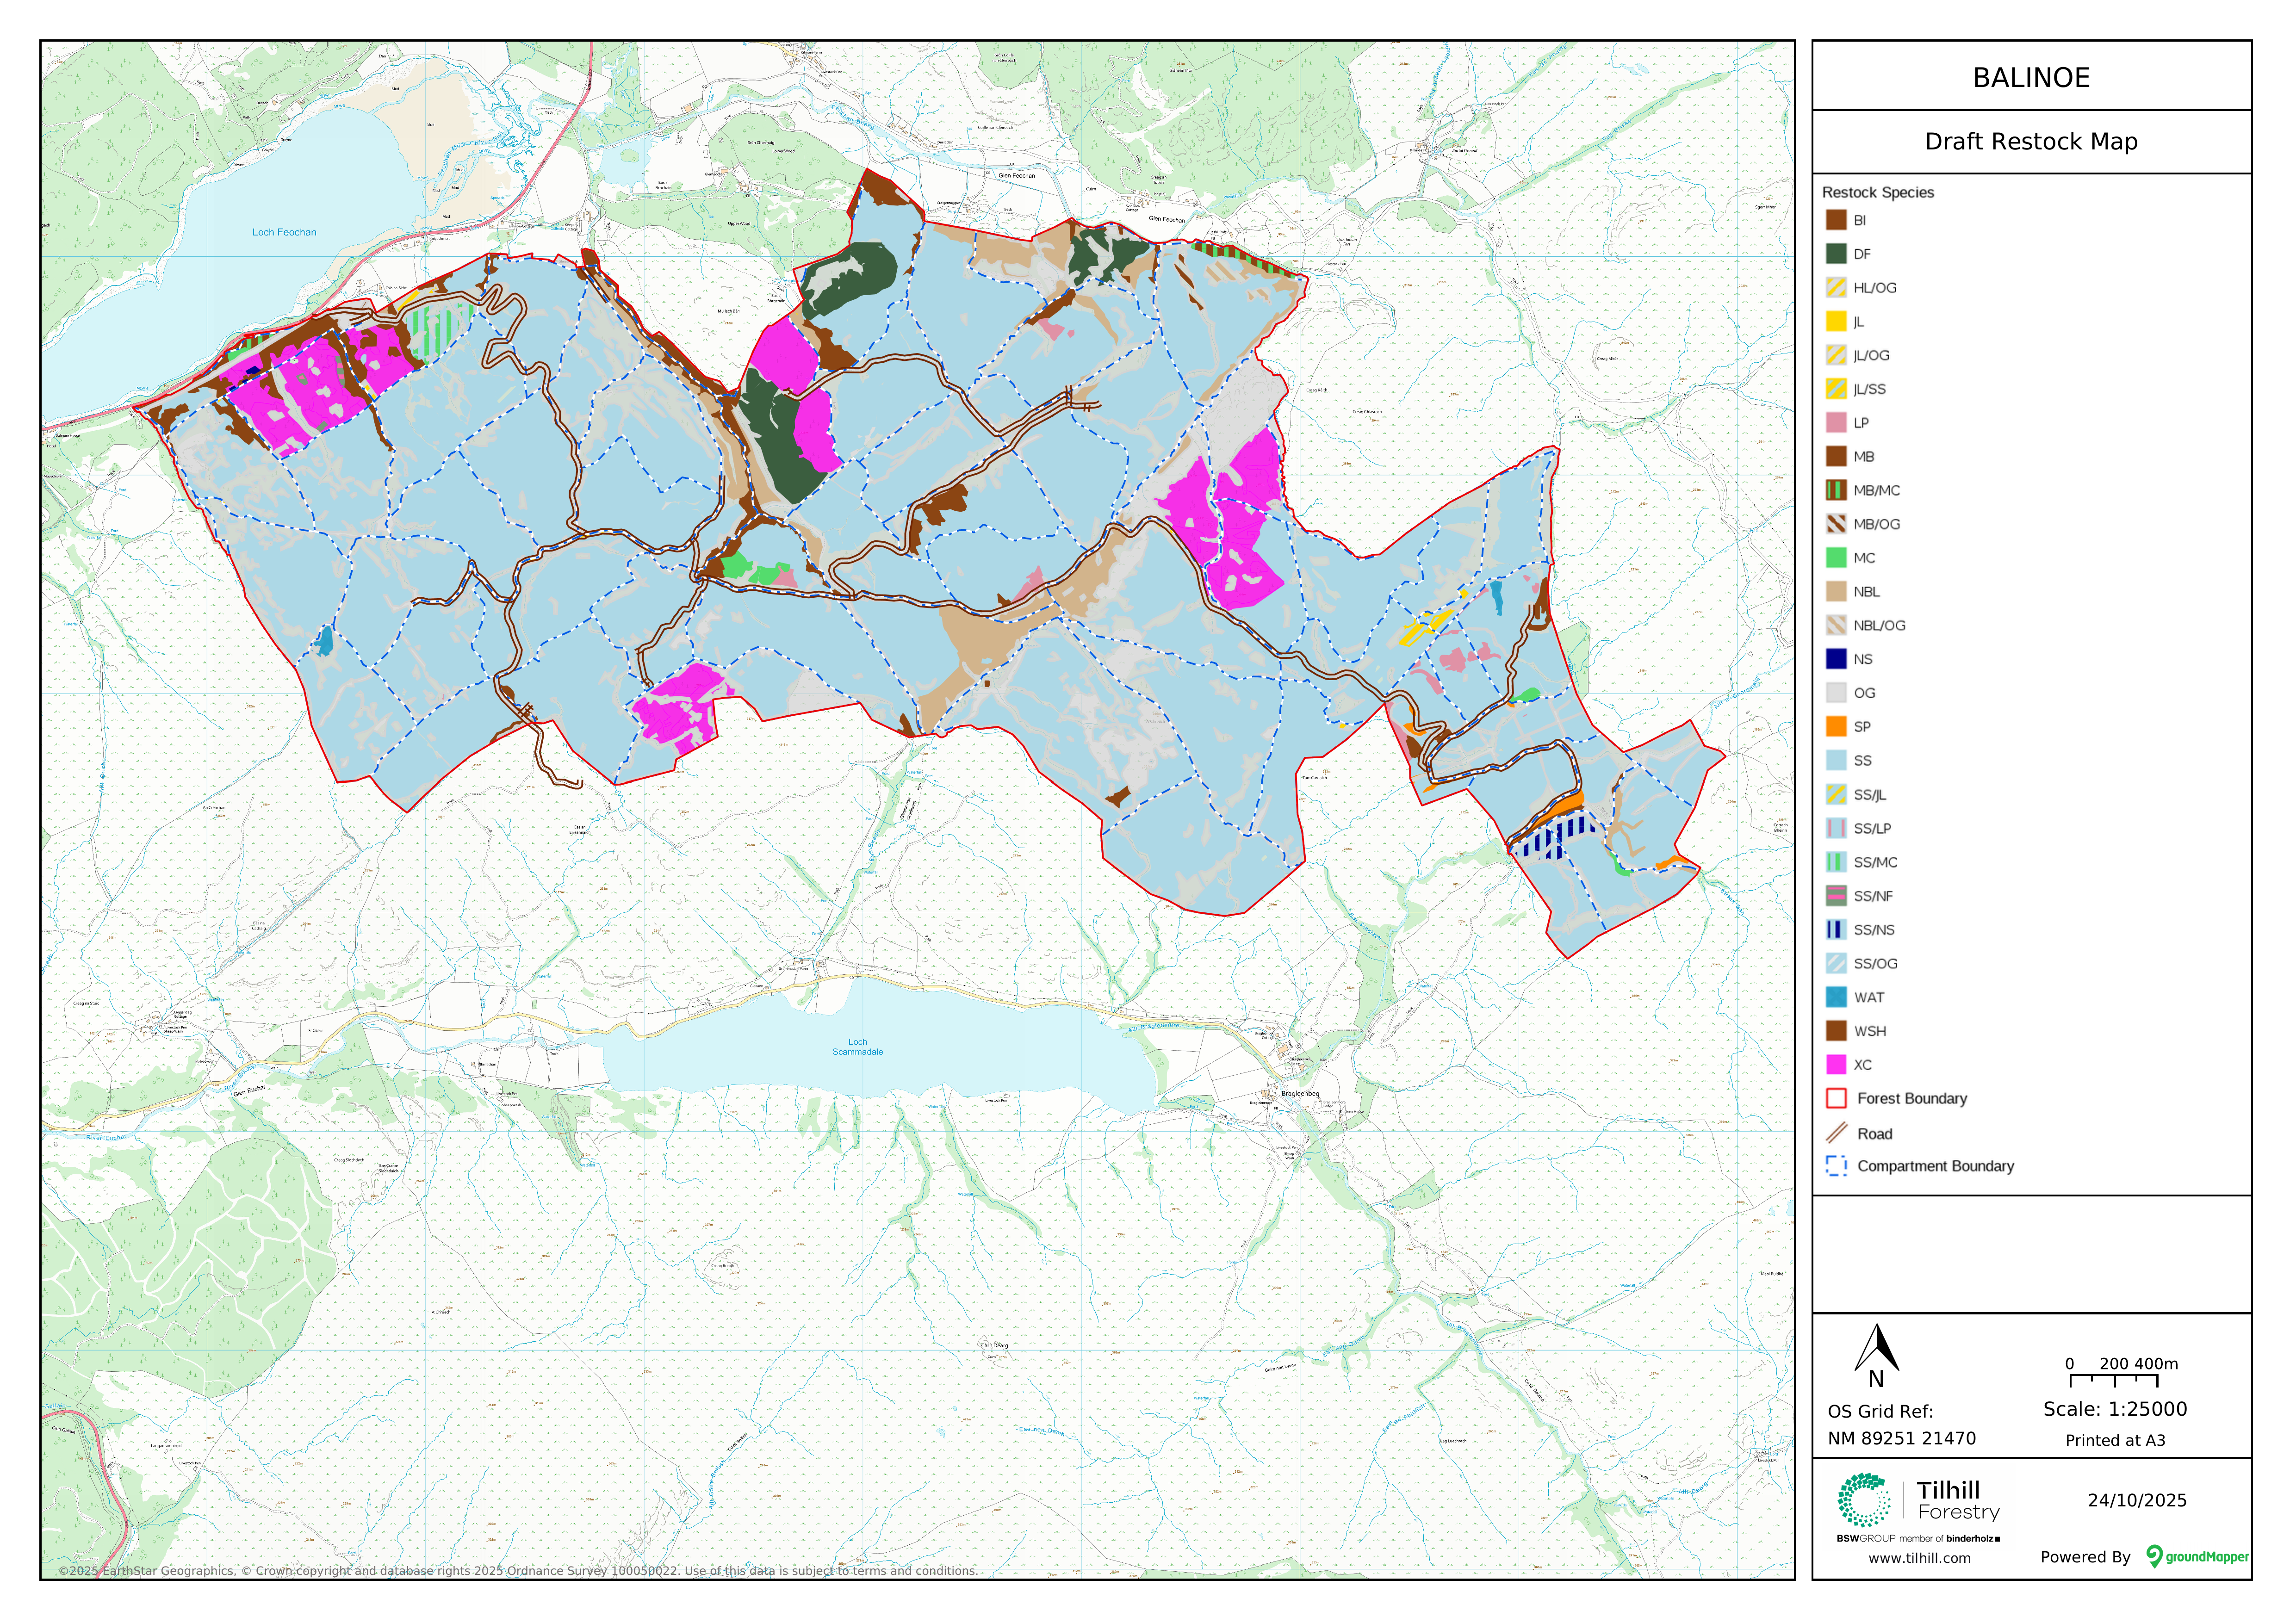This screenshot has height=1623, width=2296.
Task: Select the light blue SS legend swatch
Action: pos(1836,760)
